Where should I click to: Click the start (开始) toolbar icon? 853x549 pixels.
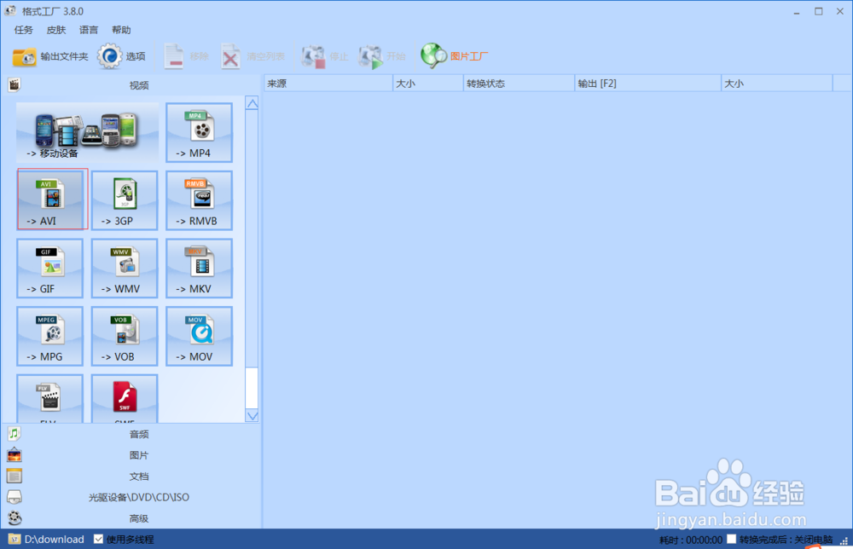tap(370, 56)
